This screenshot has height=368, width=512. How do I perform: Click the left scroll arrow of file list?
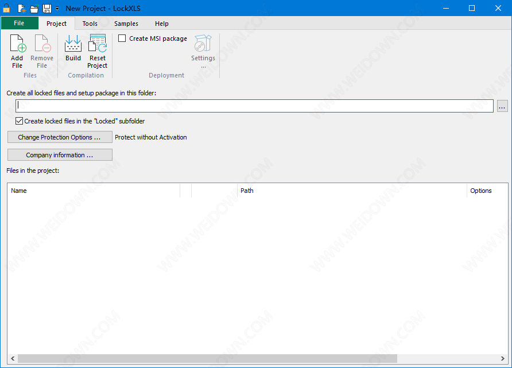13,359
